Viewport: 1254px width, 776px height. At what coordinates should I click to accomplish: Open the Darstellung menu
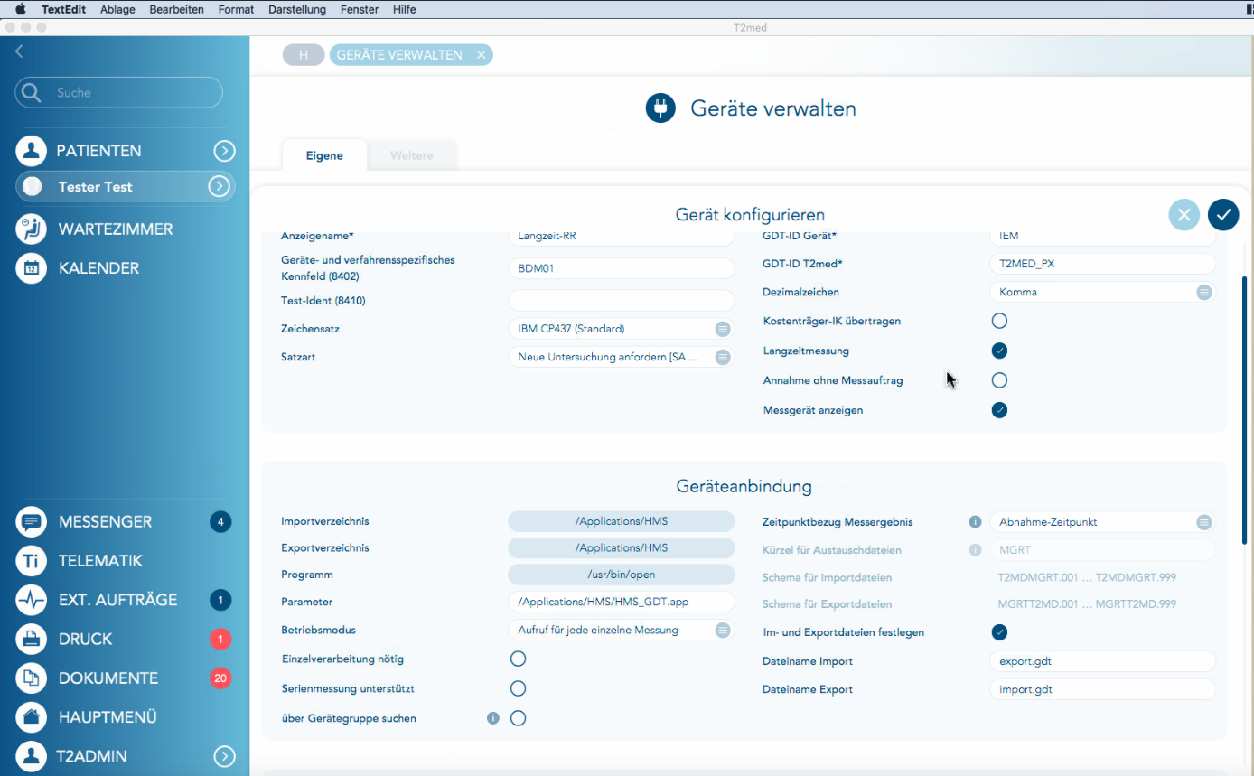[x=298, y=9]
